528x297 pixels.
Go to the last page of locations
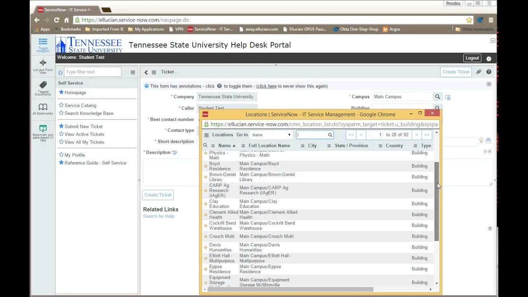427,135
